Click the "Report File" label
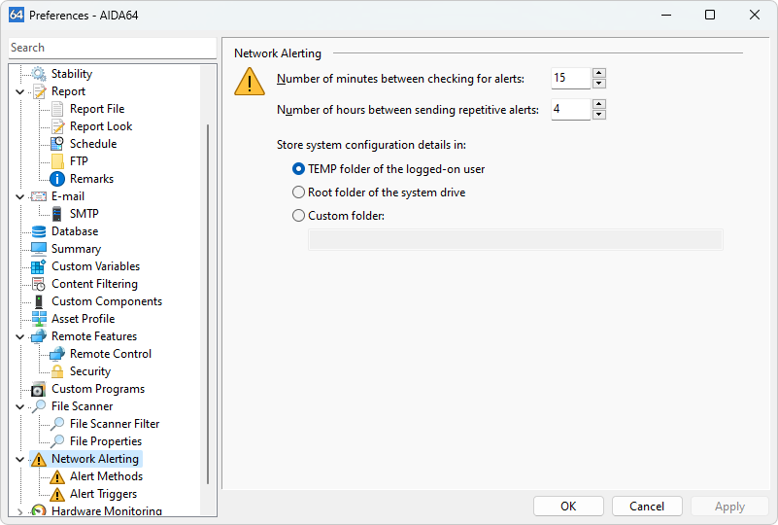Screen dimensions: 778x525 tap(97, 109)
